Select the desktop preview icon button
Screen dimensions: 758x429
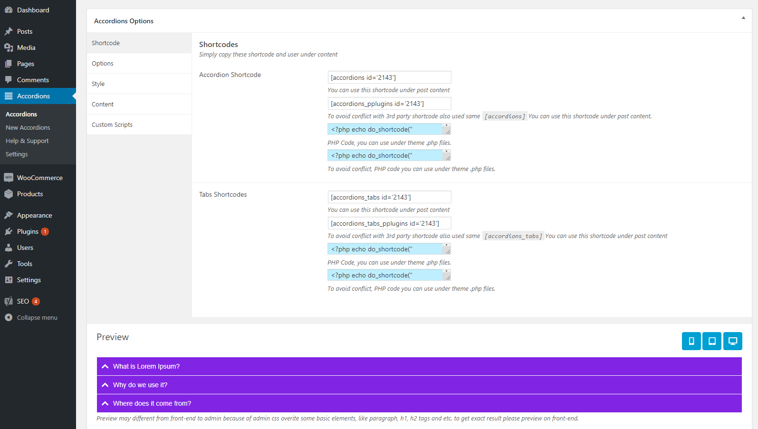click(x=732, y=341)
